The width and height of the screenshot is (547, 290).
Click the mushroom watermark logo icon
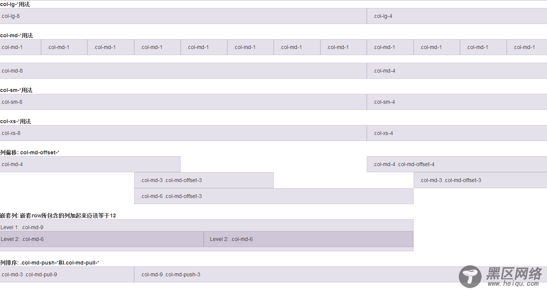[470, 277]
